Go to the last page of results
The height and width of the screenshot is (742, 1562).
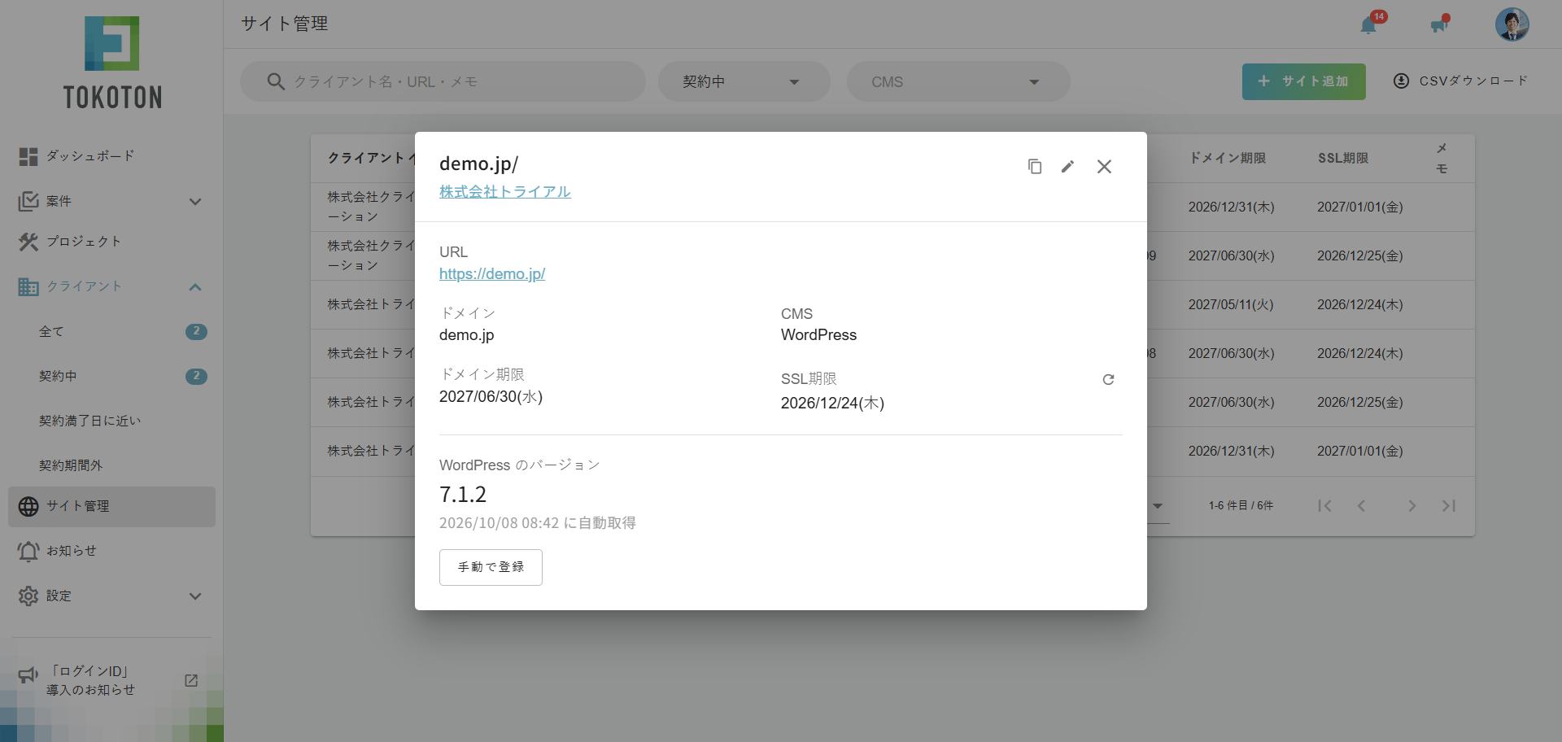click(1449, 506)
